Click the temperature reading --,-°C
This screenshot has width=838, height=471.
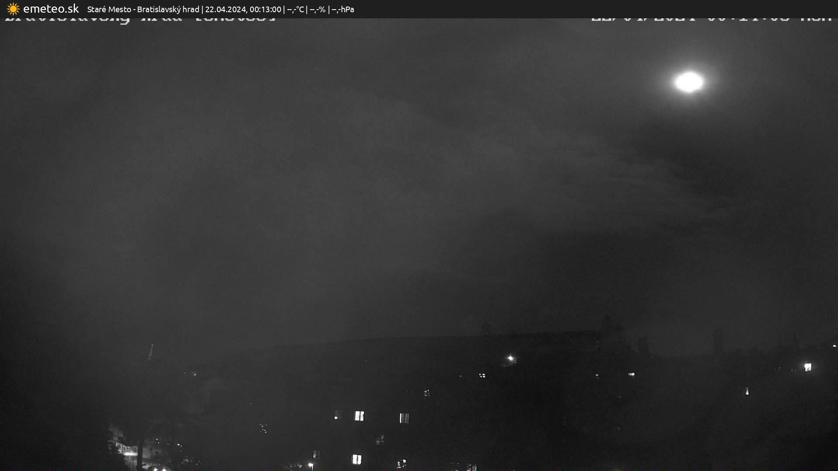click(295, 9)
